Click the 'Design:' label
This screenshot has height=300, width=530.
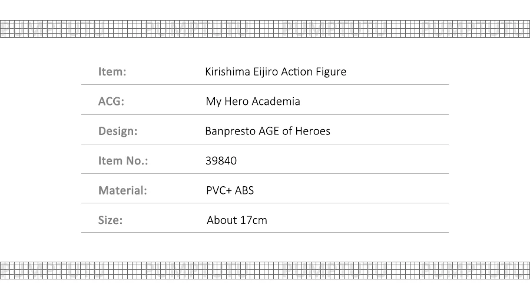[x=118, y=131]
